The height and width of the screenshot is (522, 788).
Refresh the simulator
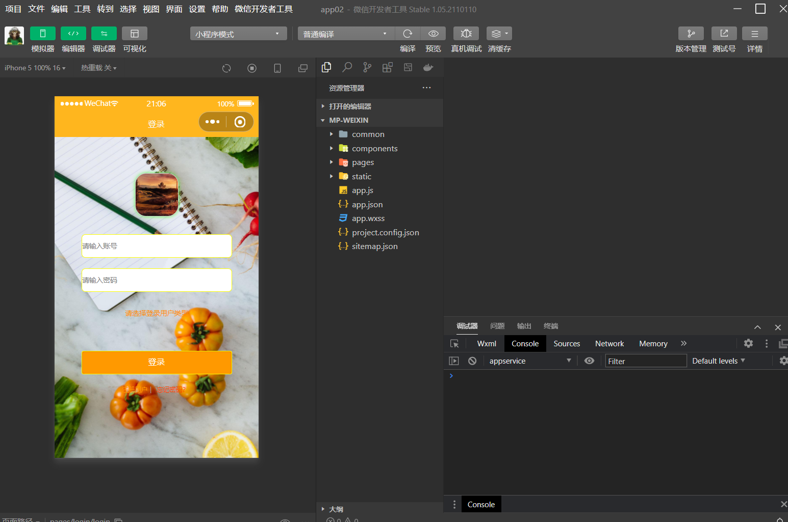coord(226,68)
